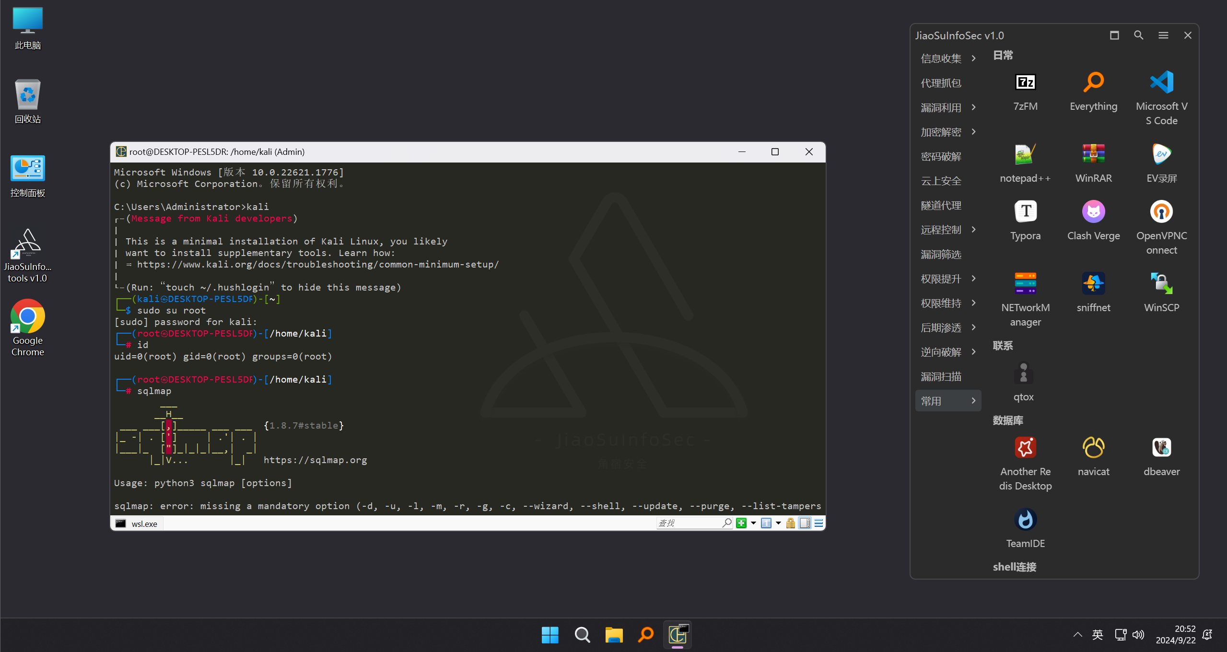This screenshot has width=1227, height=652.
Task: Select the 代理抓包 menu item
Action: coord(948,83)
